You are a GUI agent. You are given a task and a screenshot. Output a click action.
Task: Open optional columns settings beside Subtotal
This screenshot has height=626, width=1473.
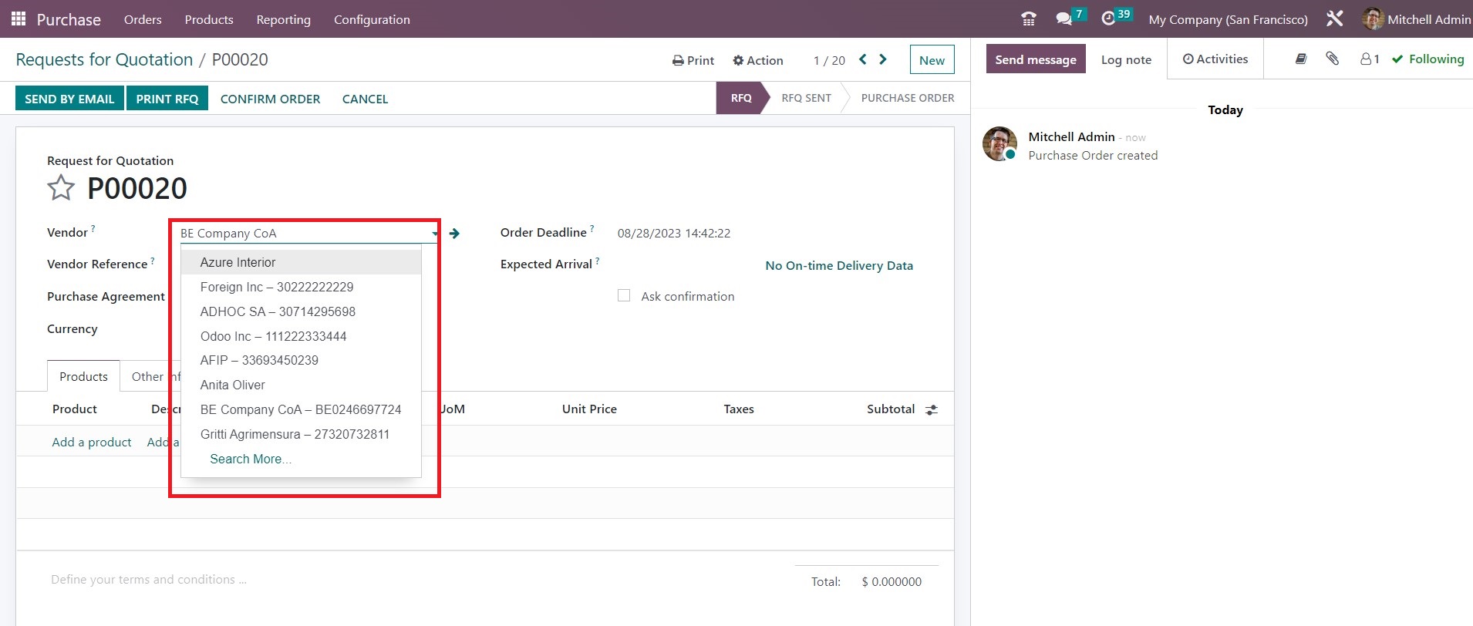tap(932, 410)
